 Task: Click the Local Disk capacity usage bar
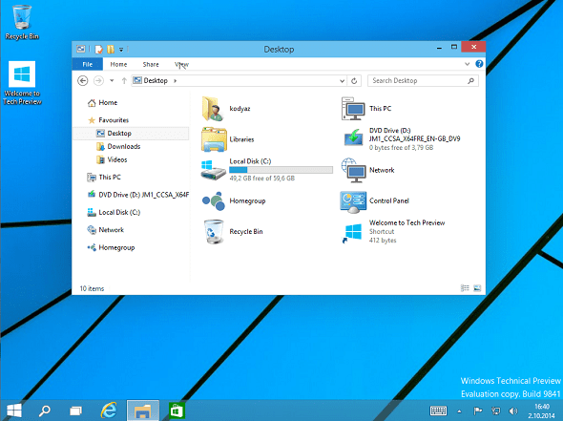click(281, 170)
